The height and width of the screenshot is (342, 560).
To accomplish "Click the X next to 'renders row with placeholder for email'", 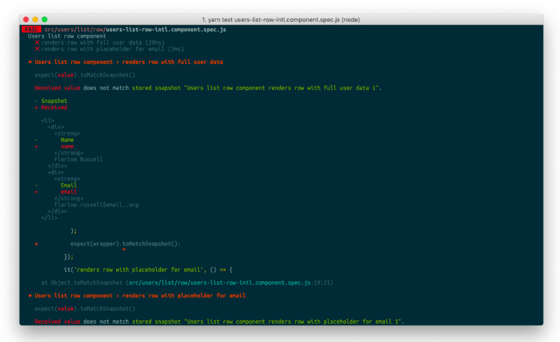I will pos(37,49).
